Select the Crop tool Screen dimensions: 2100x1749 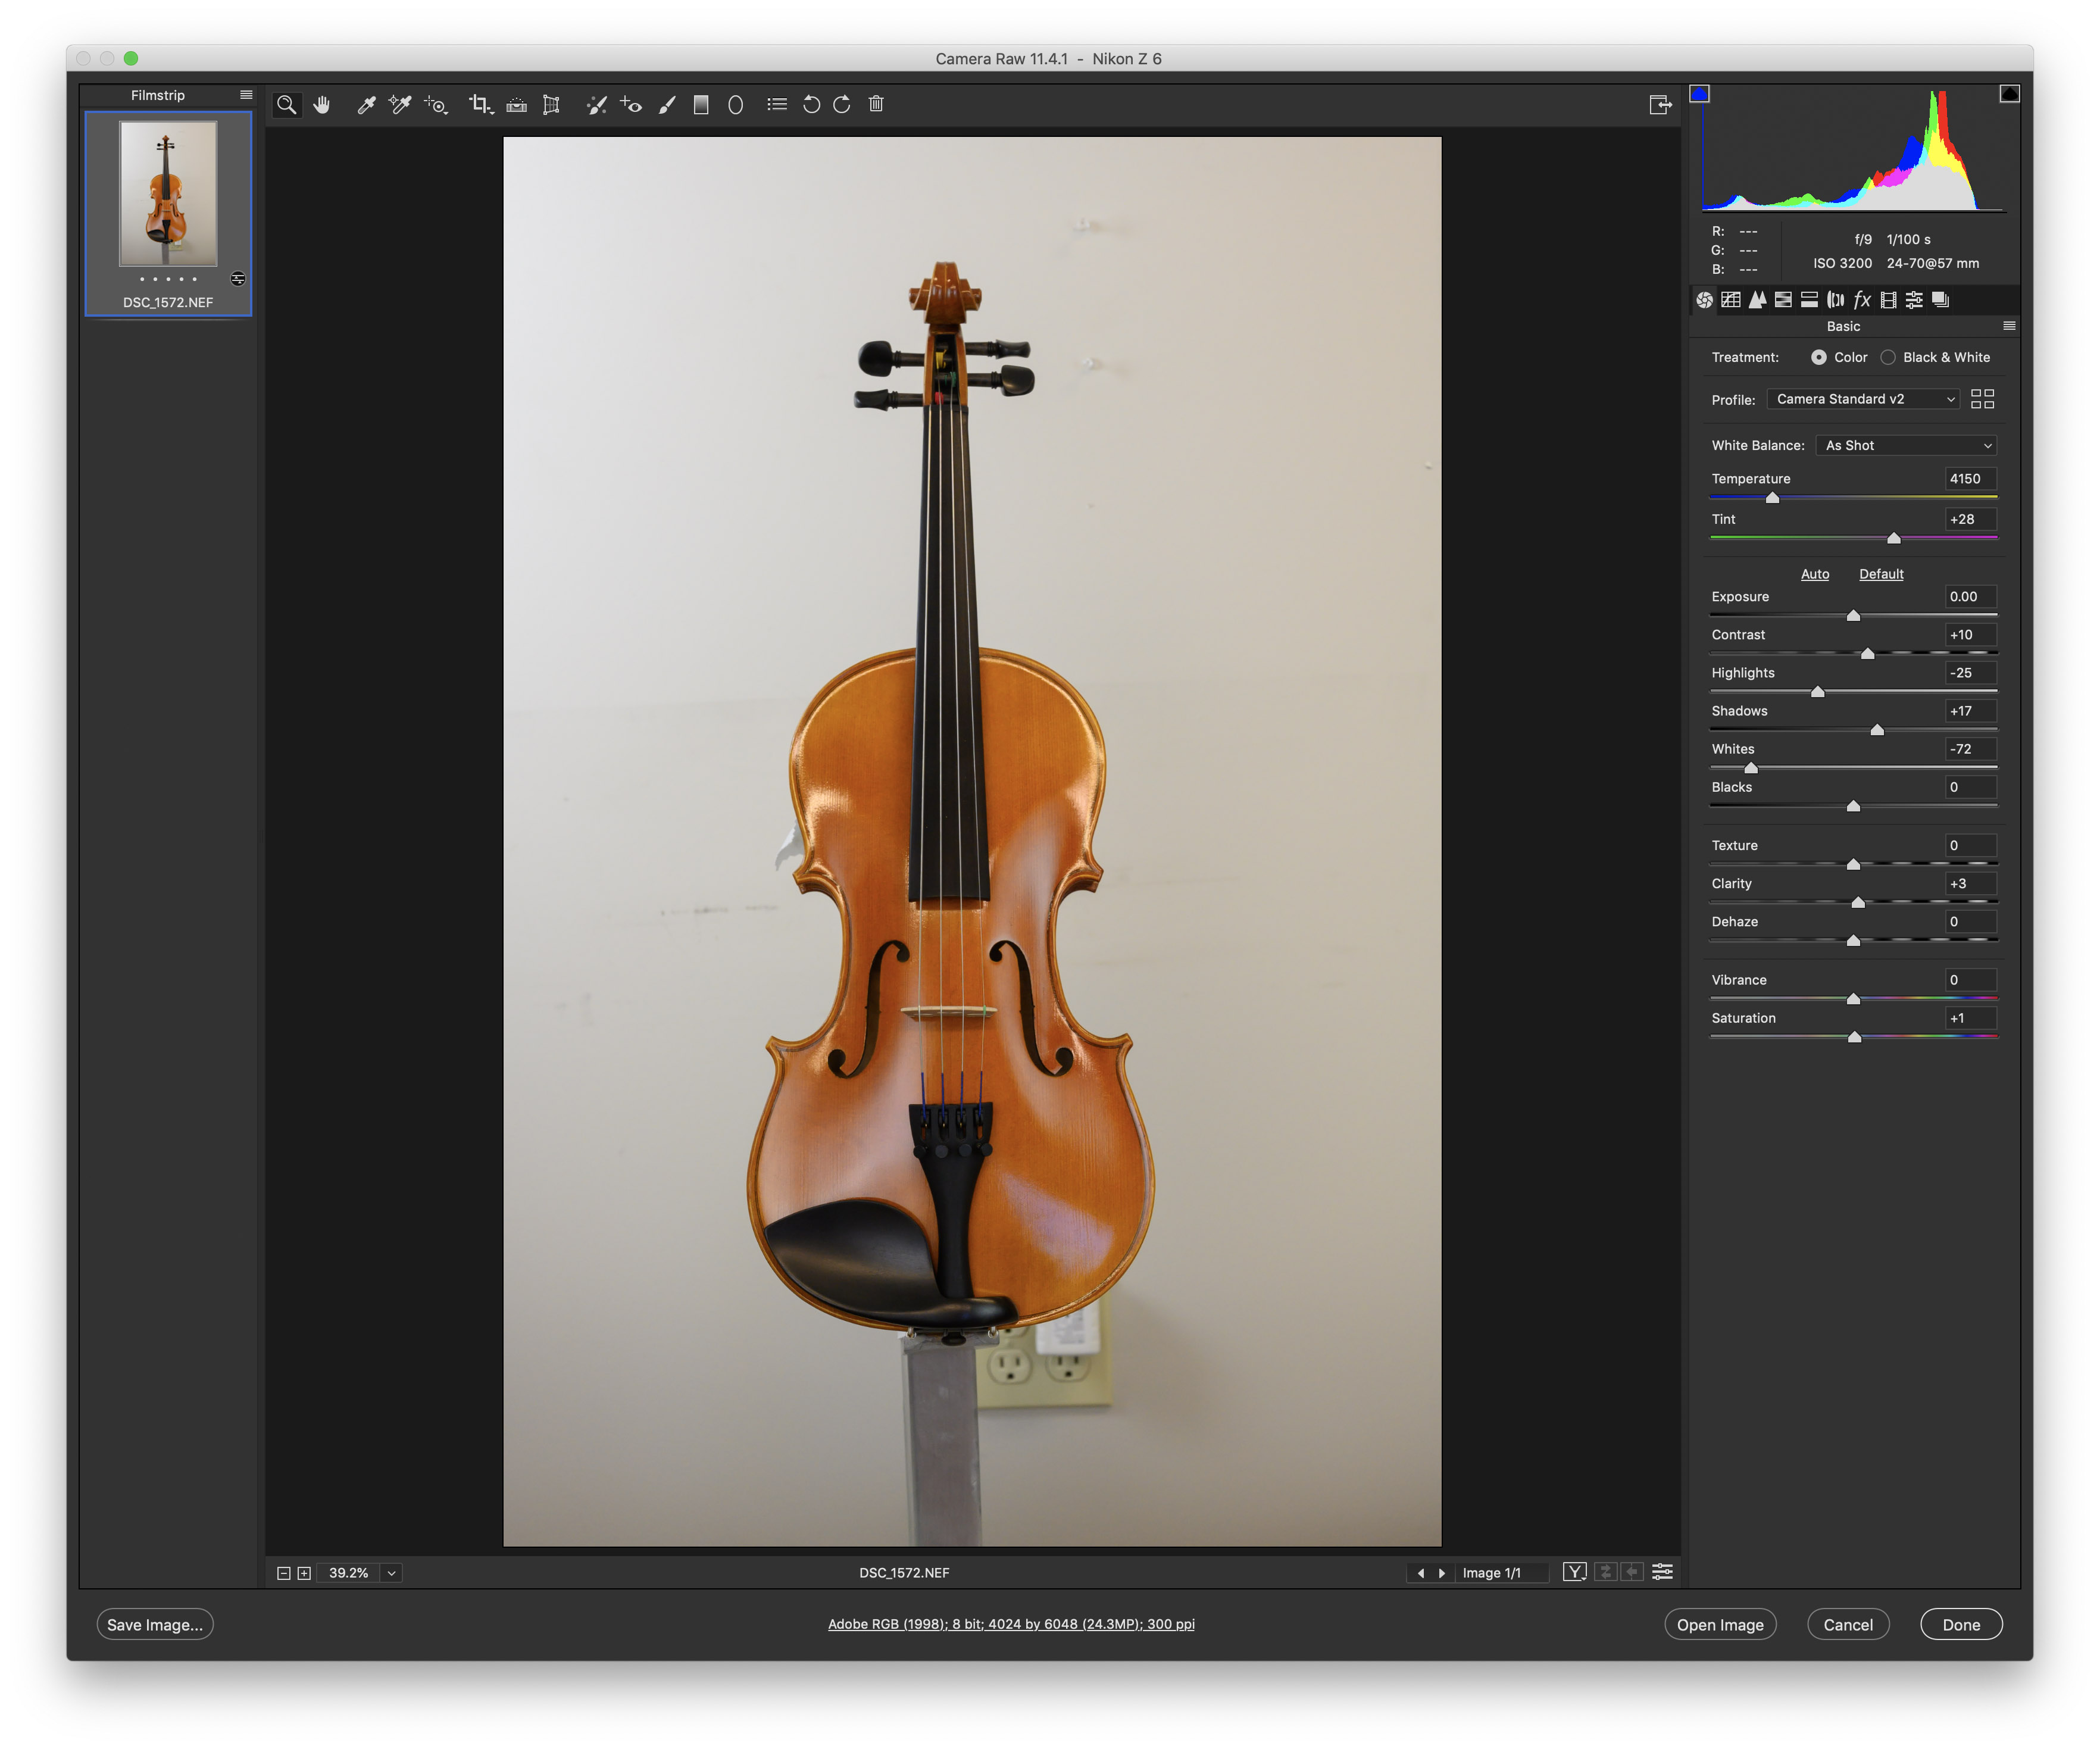click(x=479, y=104)
